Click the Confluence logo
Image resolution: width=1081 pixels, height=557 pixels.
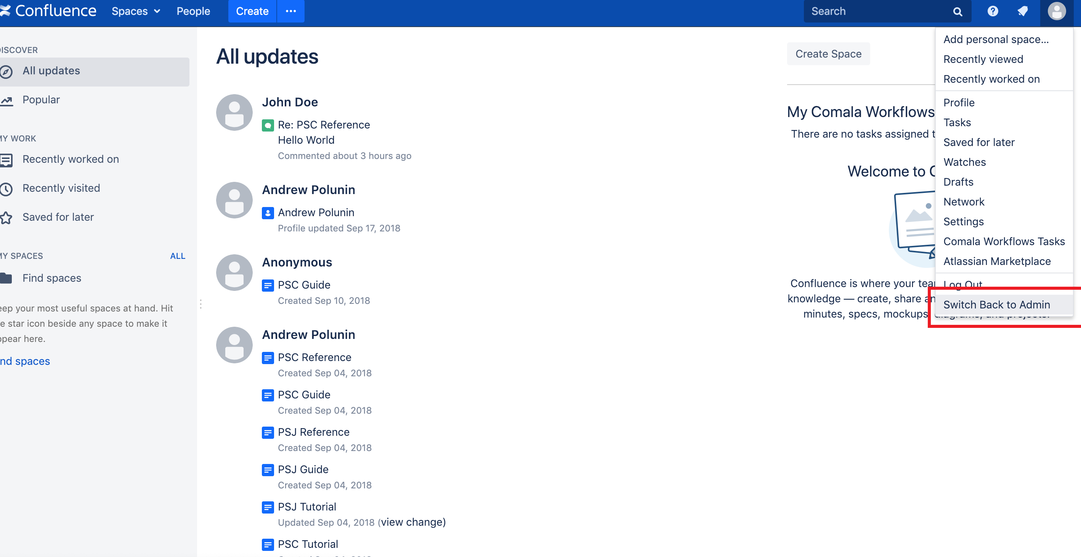(x=48, y=11)
